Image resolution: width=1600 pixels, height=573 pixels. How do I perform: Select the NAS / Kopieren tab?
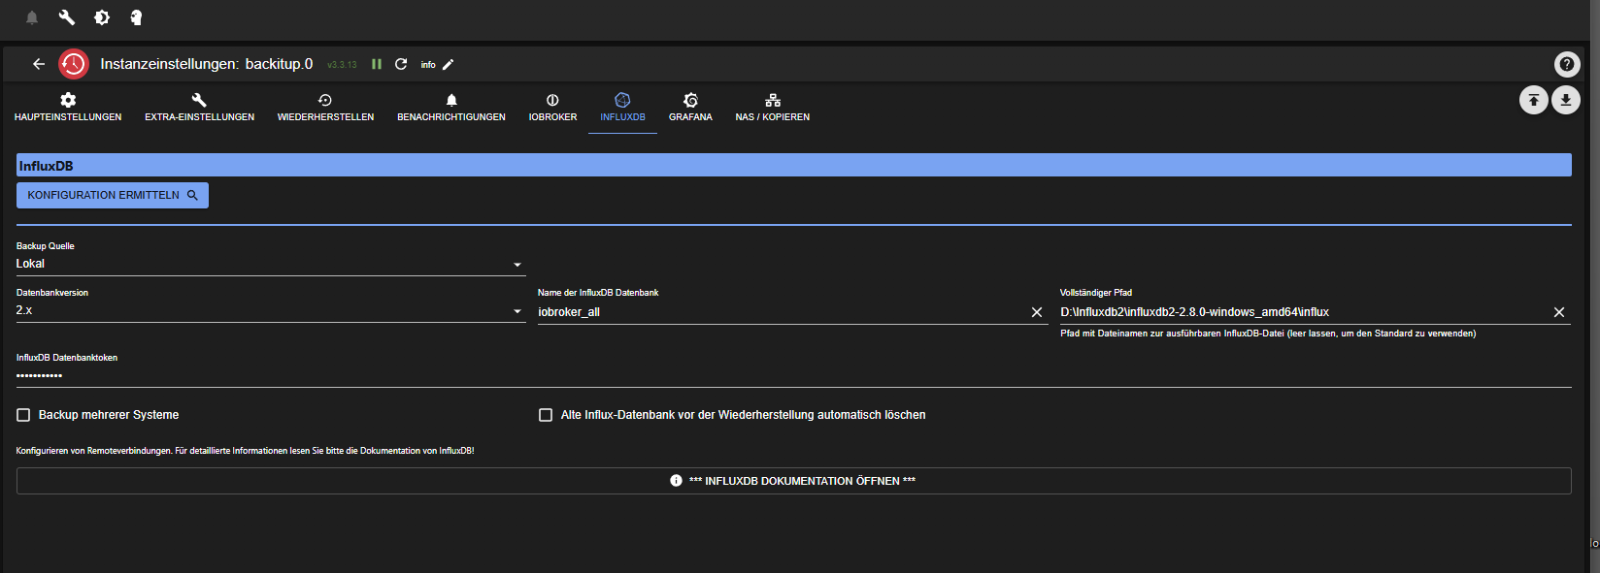[x=772, y=107]
